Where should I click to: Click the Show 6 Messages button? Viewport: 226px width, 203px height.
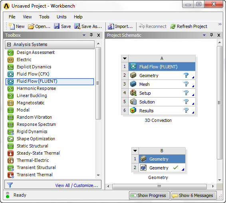pos(194,195)
